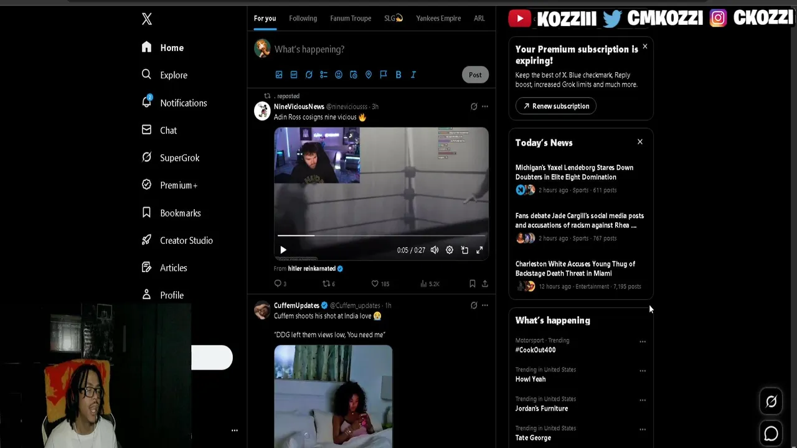This screenshot has width=797, height=448.
Task: Open more options on NineViciousNews post
Action: 485,106
